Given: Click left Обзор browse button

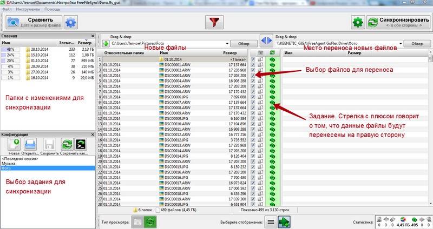Looking at the screenshot, I should tap(244, 44).
